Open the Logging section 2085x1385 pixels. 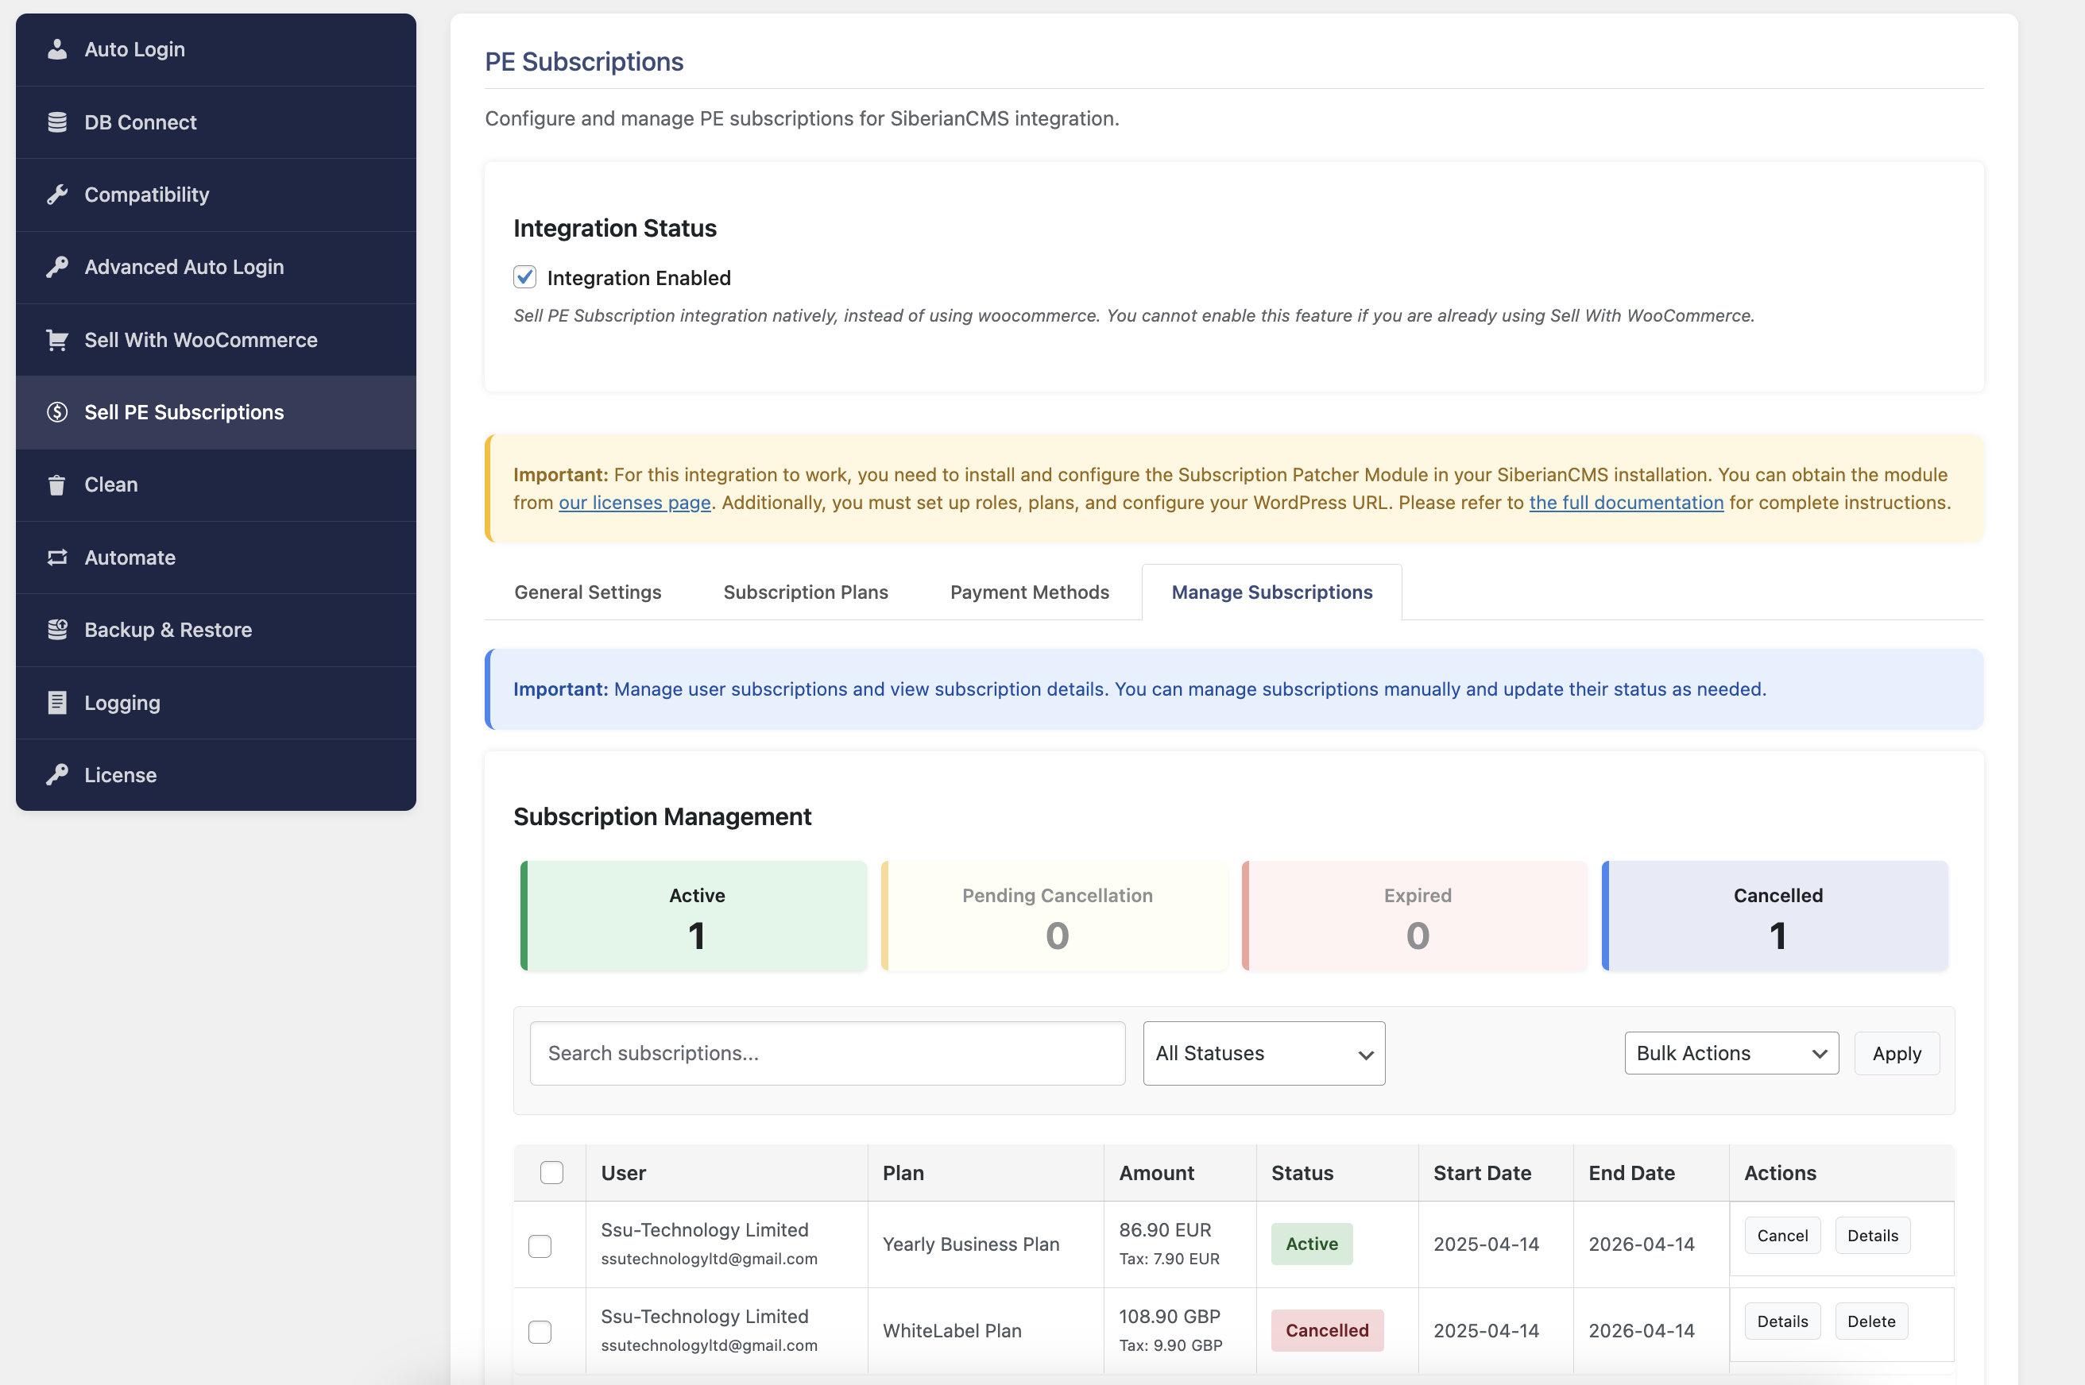pos(215,702)
